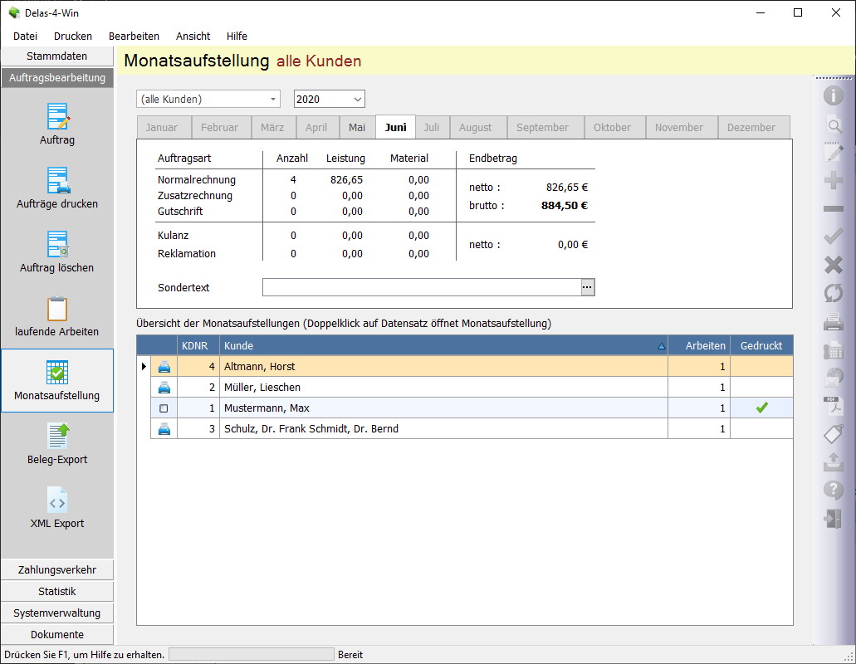Click the Aufträge drucken icon
856x664 pixels.
coord(57,181)
